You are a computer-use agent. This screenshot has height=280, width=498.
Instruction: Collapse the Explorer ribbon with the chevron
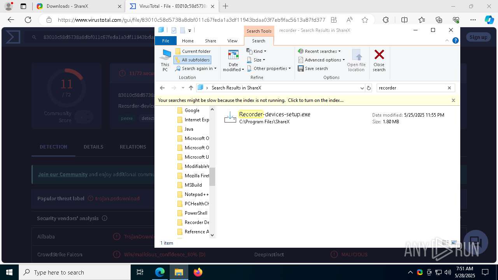[447, 40]
